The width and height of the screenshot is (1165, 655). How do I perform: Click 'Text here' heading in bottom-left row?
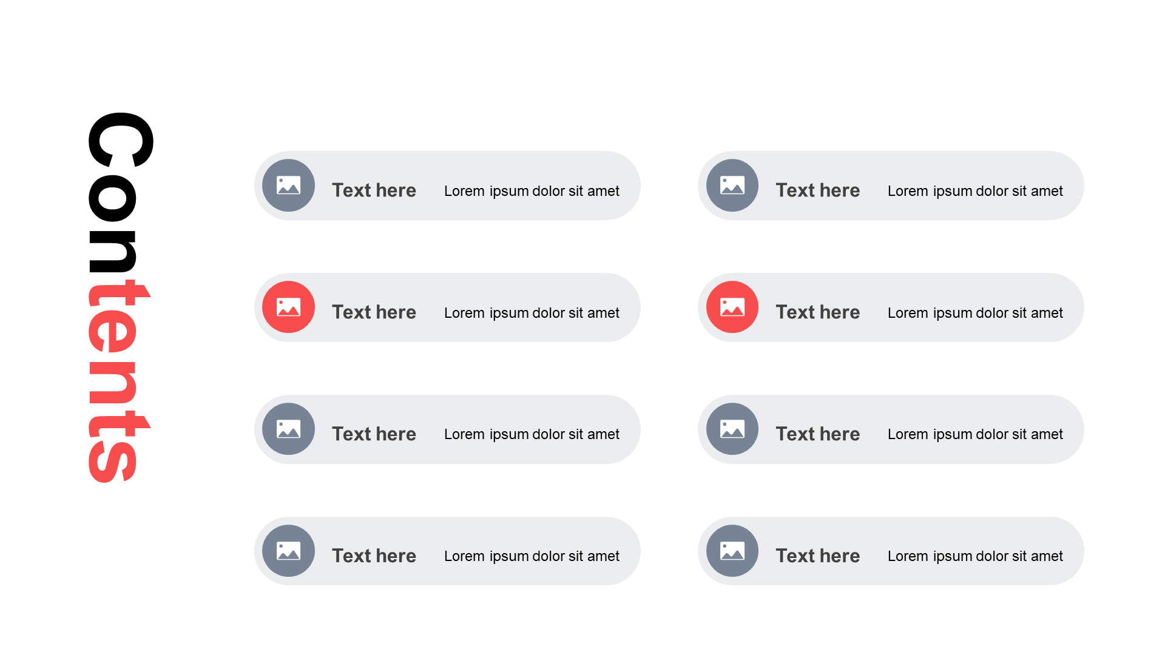pyautogui.click(x=374, y=556)
